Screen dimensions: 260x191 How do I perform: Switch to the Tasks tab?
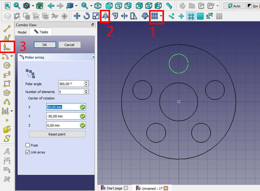click(41, 32)
